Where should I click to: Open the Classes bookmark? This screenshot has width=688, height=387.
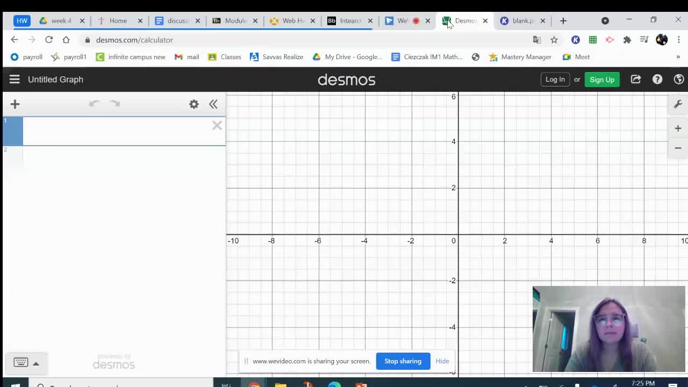pos(225,57)
